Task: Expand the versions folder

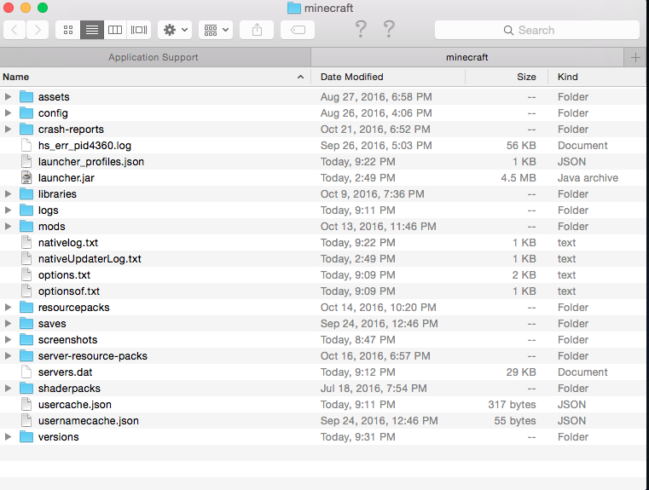Action: pos(8,436)
